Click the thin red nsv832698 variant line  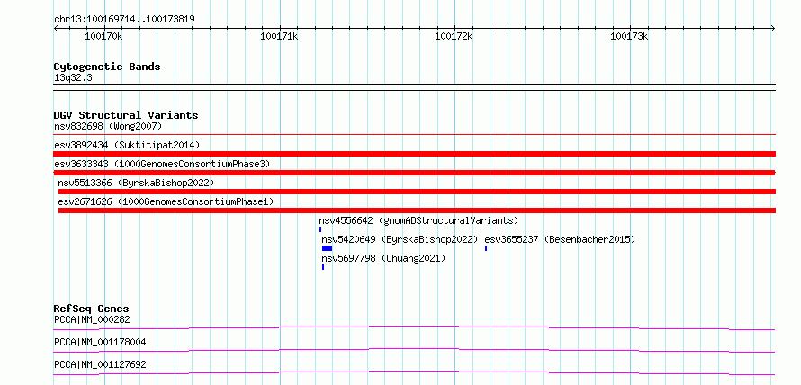pyautogui.click(x=415, y=135)
